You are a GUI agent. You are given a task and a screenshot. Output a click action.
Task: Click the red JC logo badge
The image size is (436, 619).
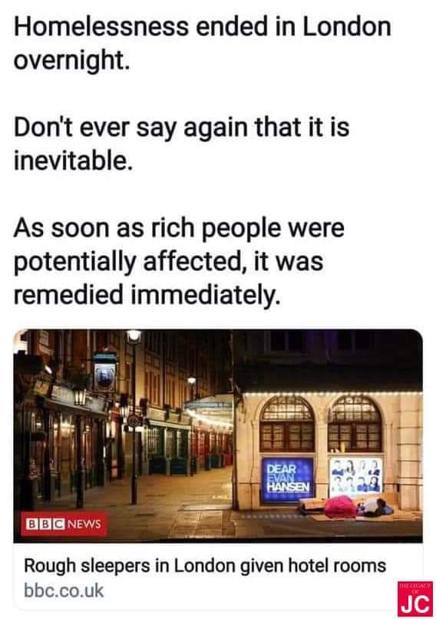[x=415, y=598]
